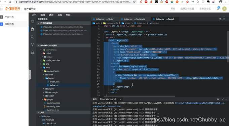The image size is (229, 126).
Task: Click the 应用列表 sidebar item
Action: tap(9, 24)
